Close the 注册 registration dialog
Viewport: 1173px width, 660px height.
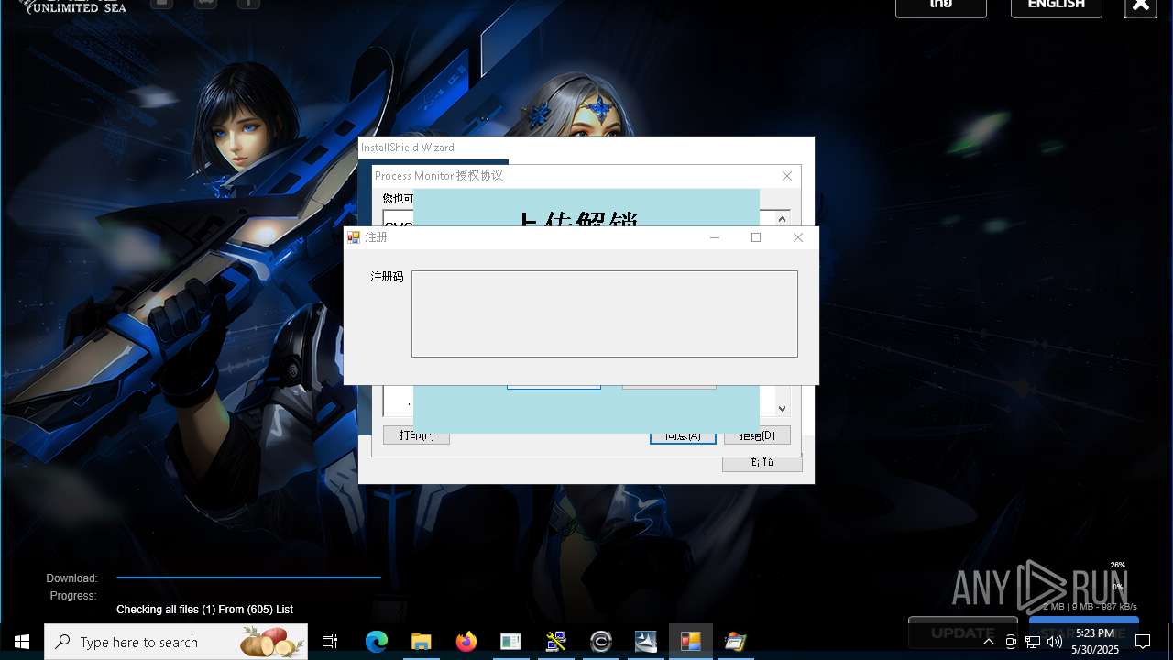[x=797, y=237]
